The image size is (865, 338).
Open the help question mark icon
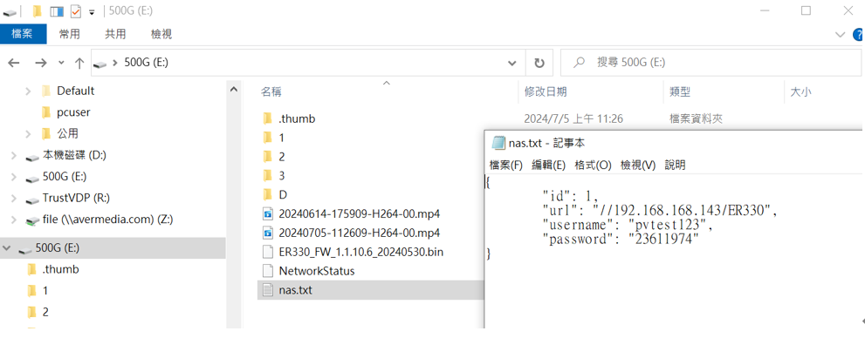[x=859, y=34]
